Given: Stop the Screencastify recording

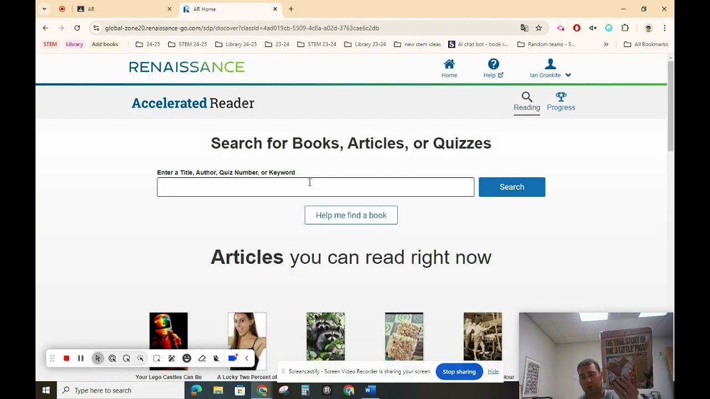Looking at the screenshot, I should point(67,359).
